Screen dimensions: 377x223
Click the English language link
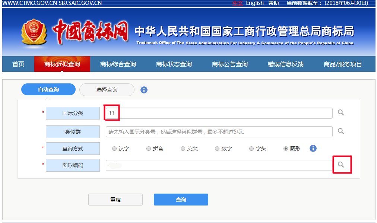click(x=254, y=3)
